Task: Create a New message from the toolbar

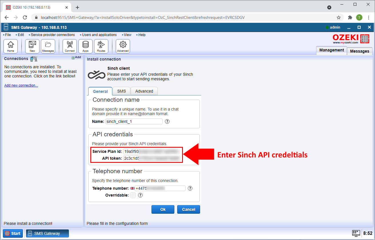Action: coord(32,46)
